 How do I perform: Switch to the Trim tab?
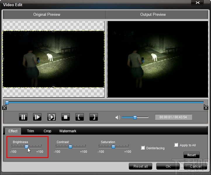tap(30, 131)
